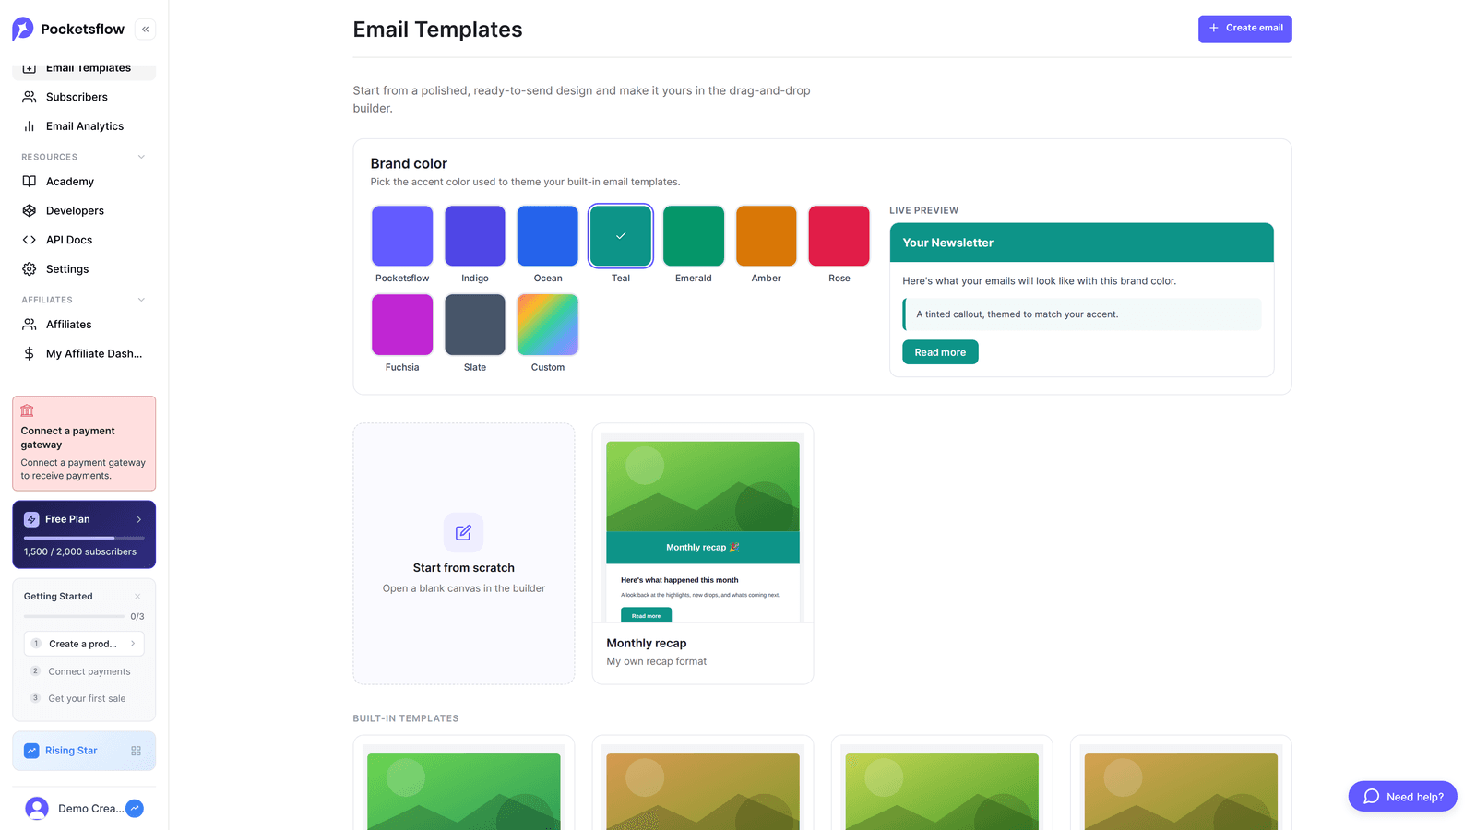Expand the Create a product step arrow
Image resolution: width=1476 pixels, height=830 pixels.
133,644
